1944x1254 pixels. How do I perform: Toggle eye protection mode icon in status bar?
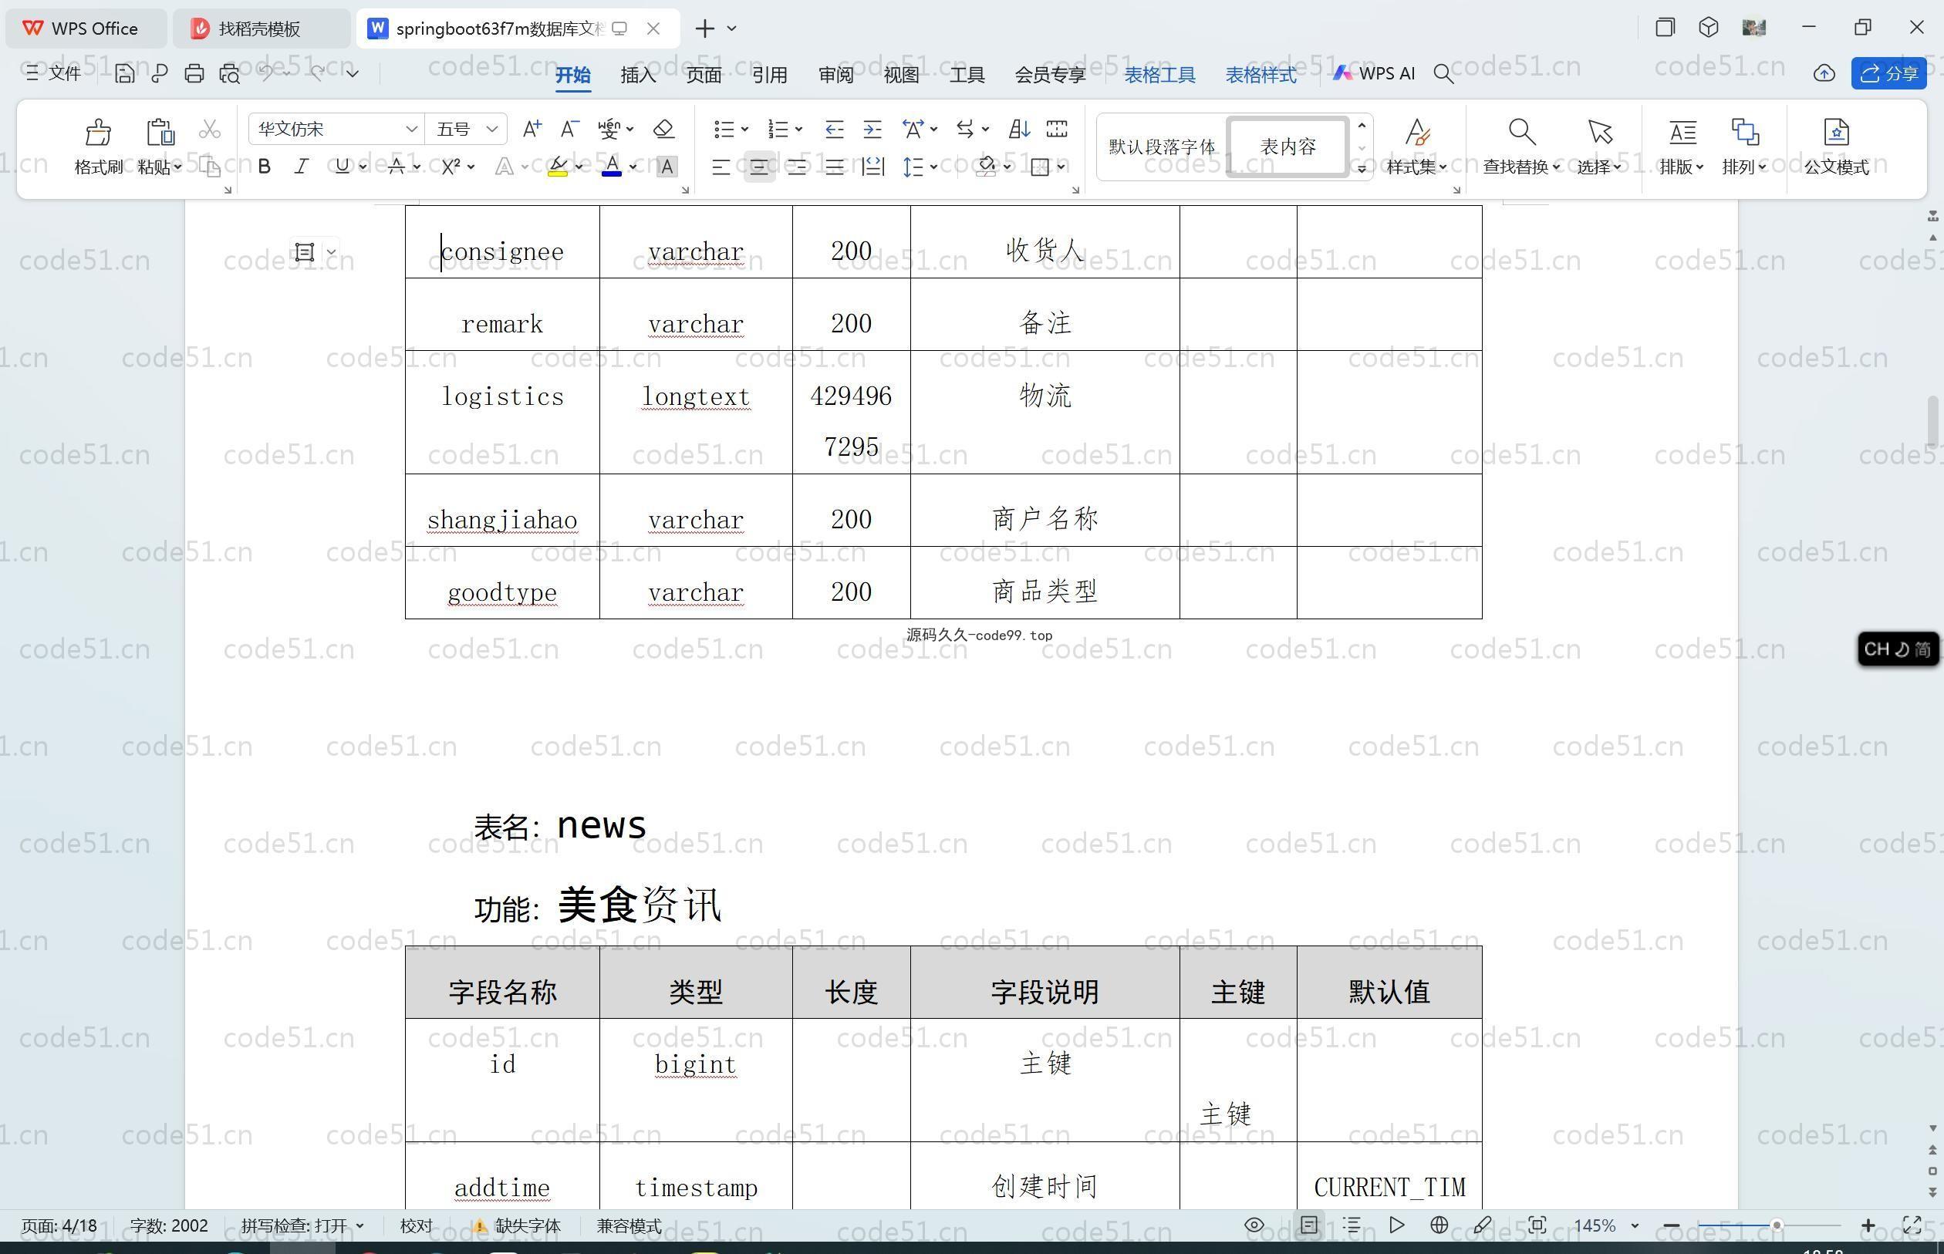point(1254,1225)
